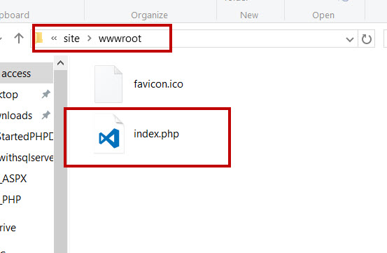This screenshot has width=387, height=253.
Task: Refresh the wwwroot folder view
Action: coord(366,39)
